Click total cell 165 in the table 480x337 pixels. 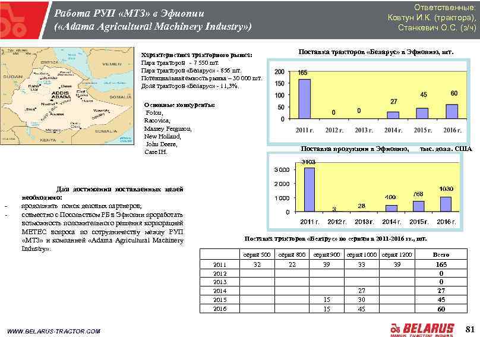pyautogui.click(x=441, y=264)
